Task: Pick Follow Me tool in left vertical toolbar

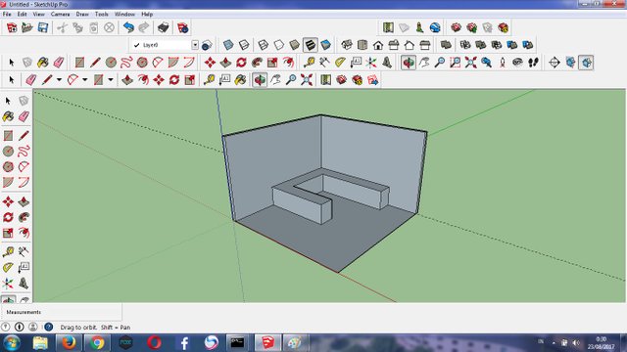Action: [x=24, y=217]
